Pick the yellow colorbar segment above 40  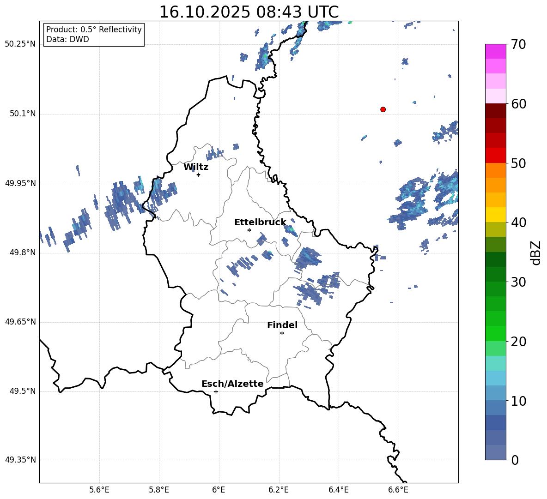click(x=495, y=215)
